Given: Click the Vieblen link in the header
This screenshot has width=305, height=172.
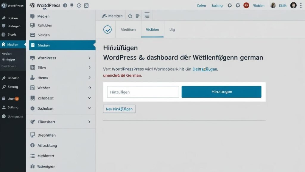Looking at the screenshot, I should pos(259,5).
